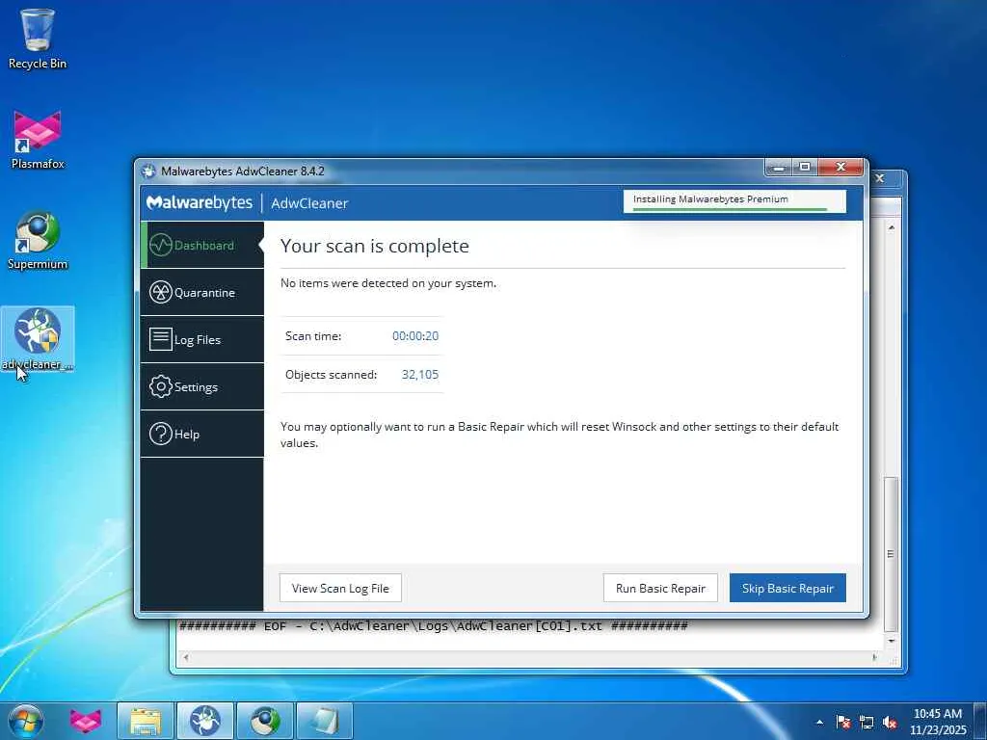Select the Recycle Bin desktop icon

tap(38, 39)
